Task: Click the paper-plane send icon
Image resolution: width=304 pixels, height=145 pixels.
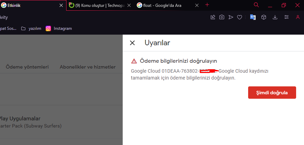Action: [231, 17]
